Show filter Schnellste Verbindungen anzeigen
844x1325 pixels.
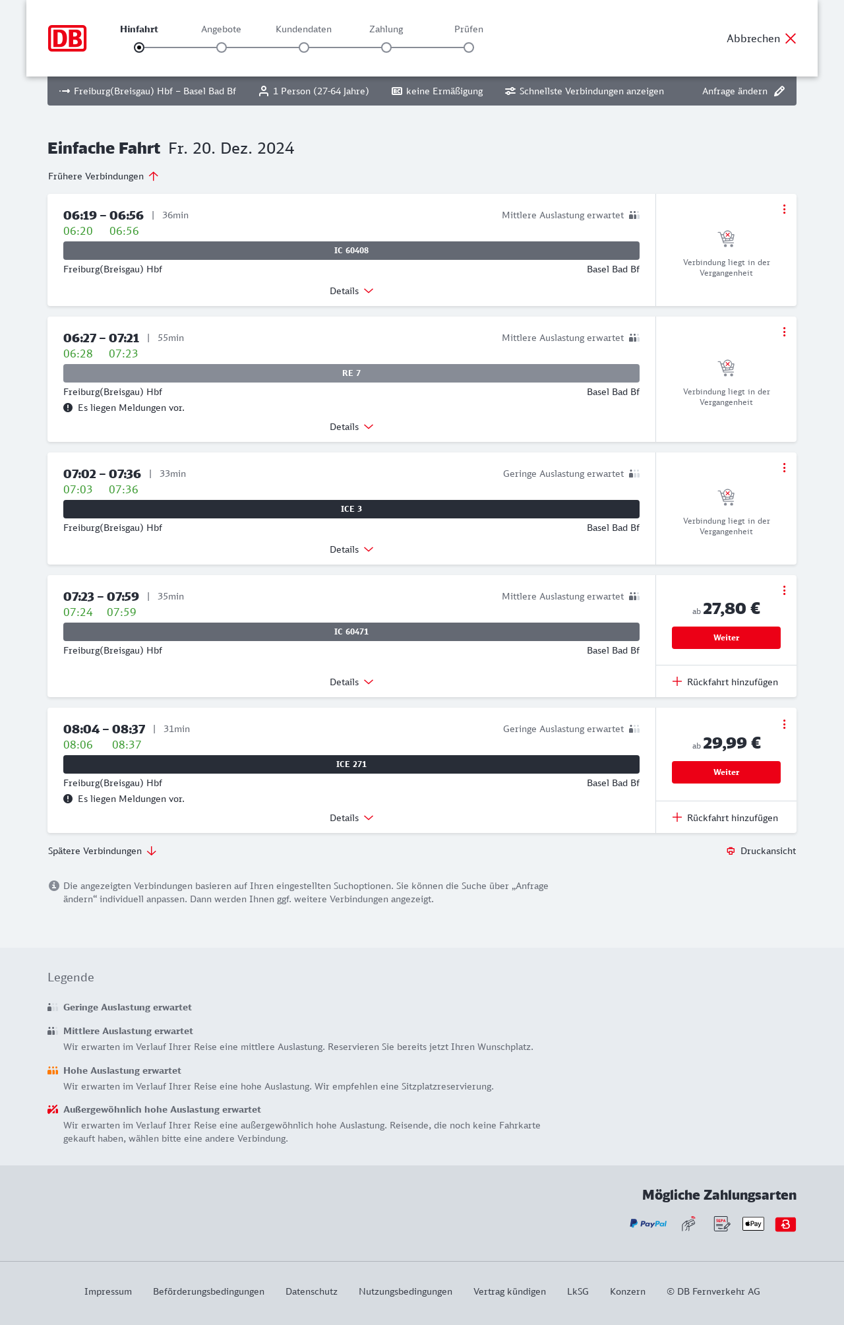tap(584, 91)
